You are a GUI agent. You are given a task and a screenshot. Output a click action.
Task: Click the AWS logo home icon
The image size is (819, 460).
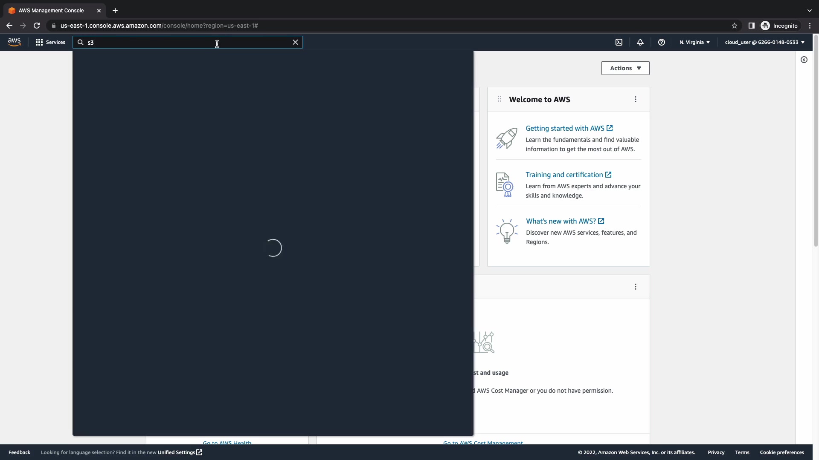(14, 42)
